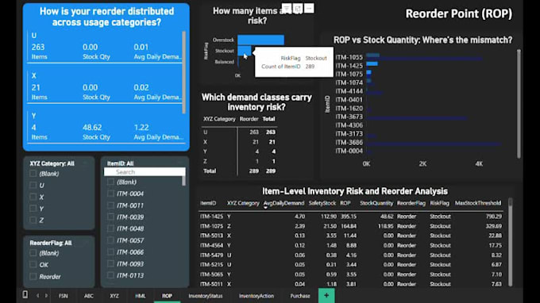Image resolution: width=540 pixels, height=303 pixels.
Task: Open more options ellipsis on risk chart
Action: 309,8
